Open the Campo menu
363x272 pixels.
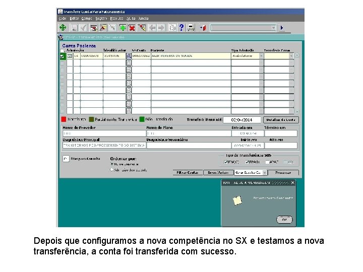click(87, 18)
